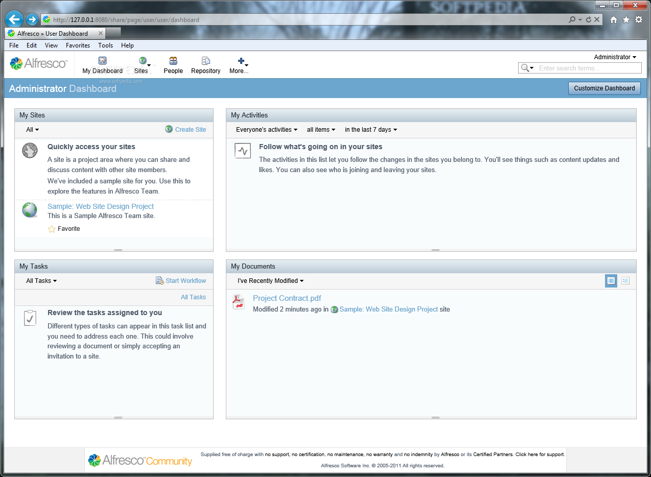Image resolution: width=651 pixels, height=477 pixels.
Task: Open the My Sites All filter dropdown
Action: [33, 130]
